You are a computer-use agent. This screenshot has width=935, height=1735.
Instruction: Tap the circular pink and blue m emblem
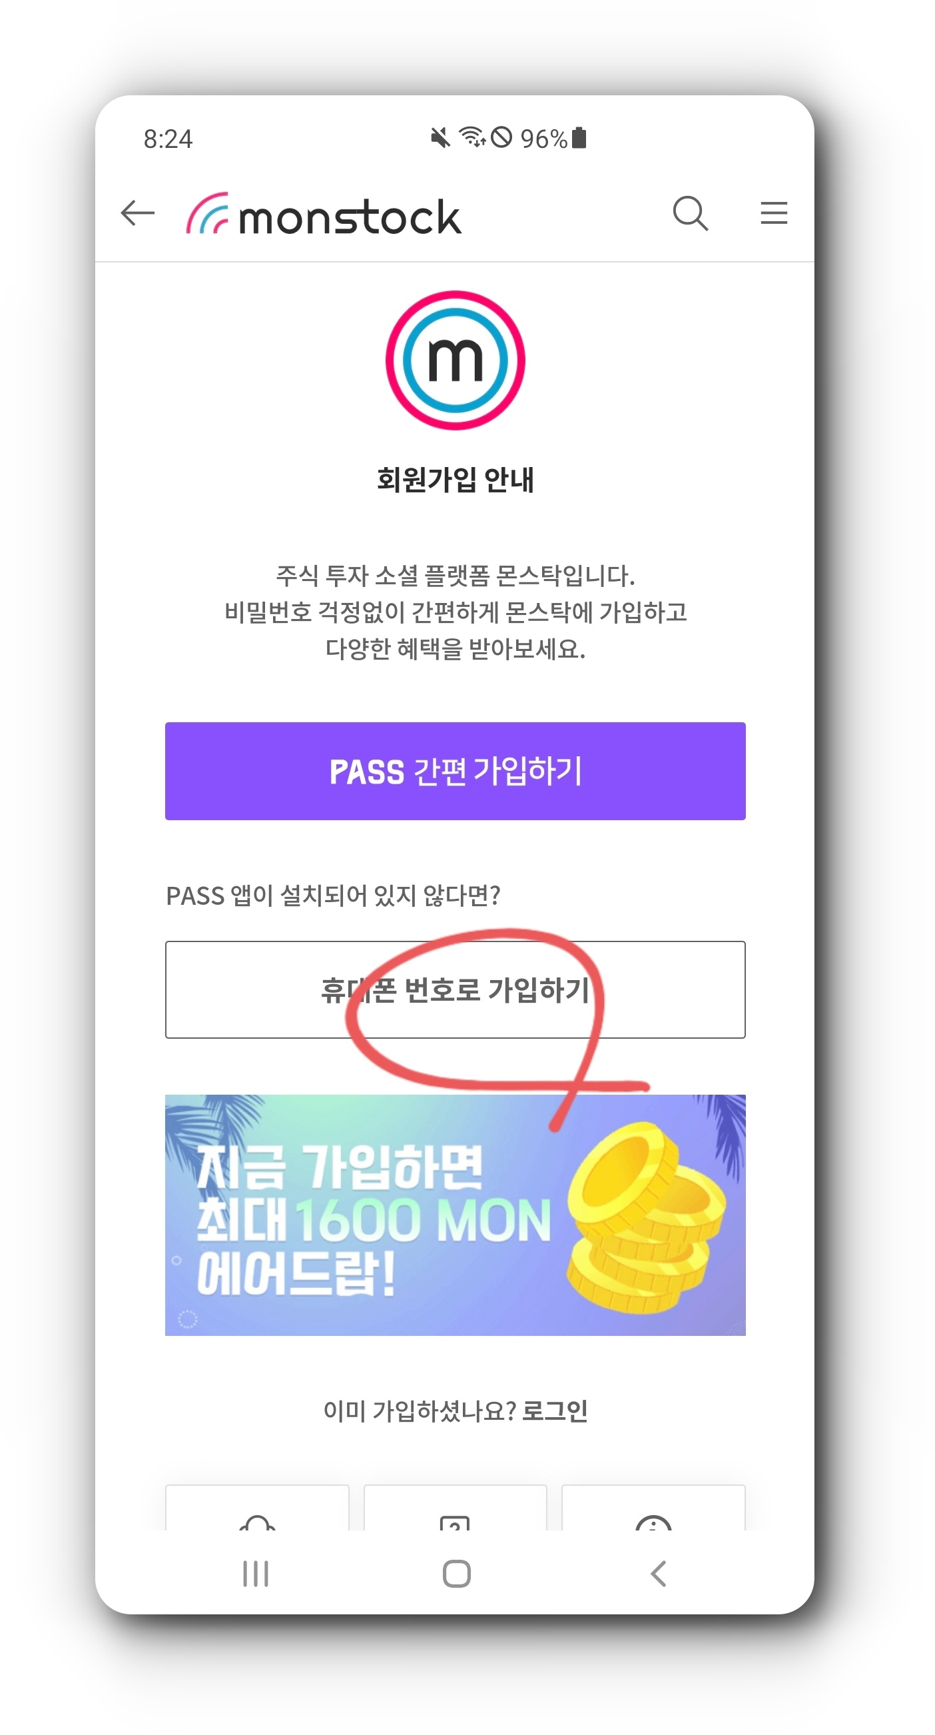coord(455,360)
